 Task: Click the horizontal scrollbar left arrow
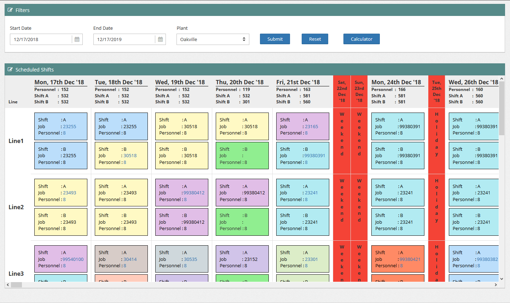tap(8, 285)
